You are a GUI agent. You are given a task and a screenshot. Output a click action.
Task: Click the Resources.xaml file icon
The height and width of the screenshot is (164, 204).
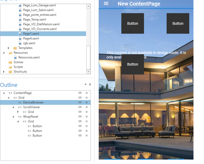click(x=15, y=58)
